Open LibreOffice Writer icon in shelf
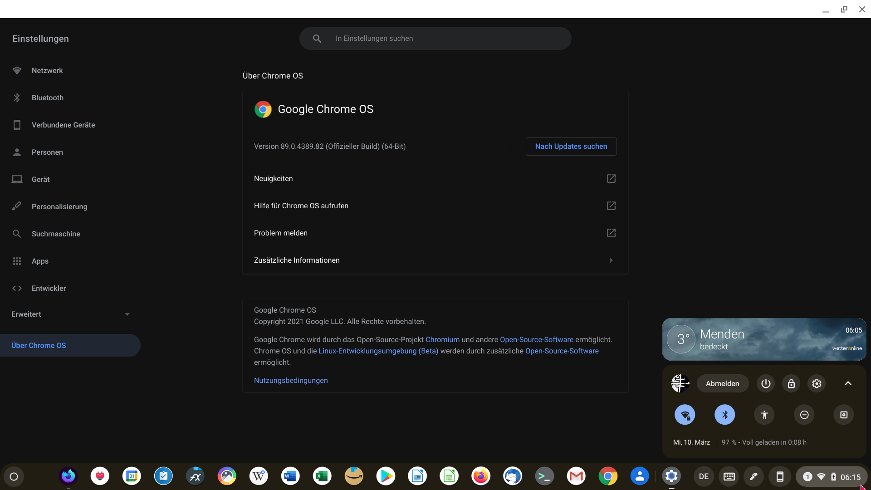871x490 pixels. click(x=417, y=476)
